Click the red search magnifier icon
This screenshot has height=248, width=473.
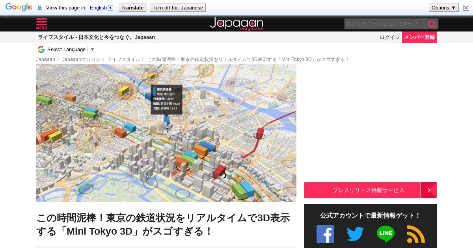[x=432, y=24]
